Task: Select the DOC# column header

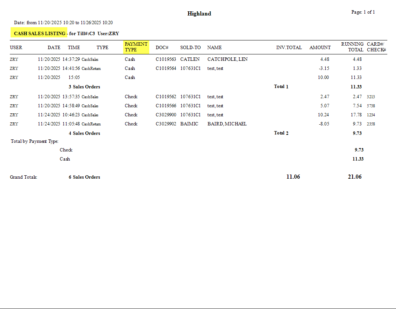Action: point(162,47)
